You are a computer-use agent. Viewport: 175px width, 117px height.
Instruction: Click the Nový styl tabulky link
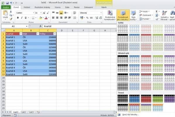tap(131, 114)
